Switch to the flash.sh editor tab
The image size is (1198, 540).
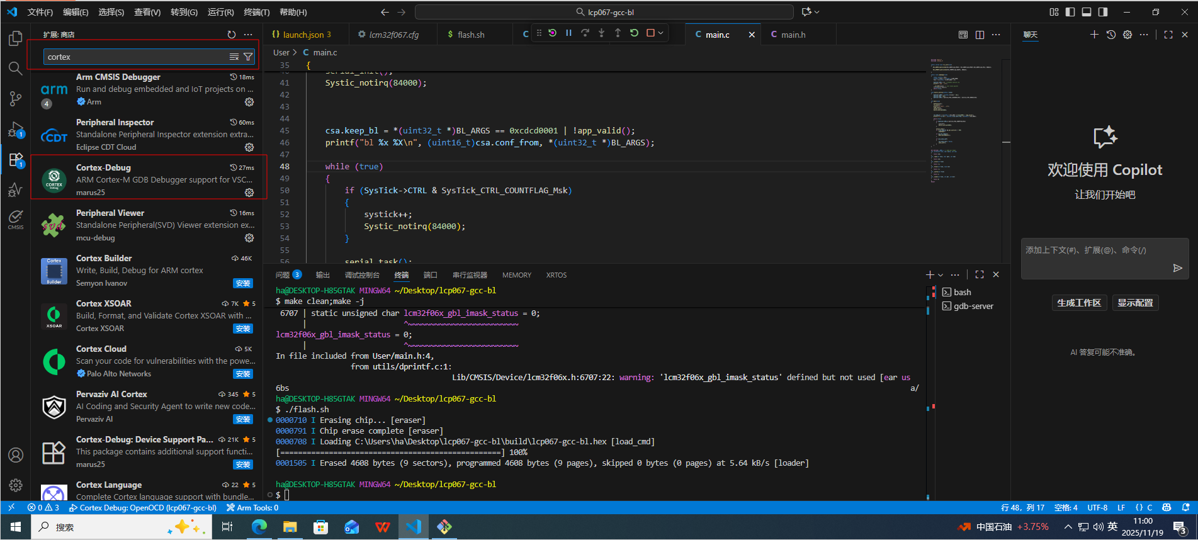tap(470, 35)
